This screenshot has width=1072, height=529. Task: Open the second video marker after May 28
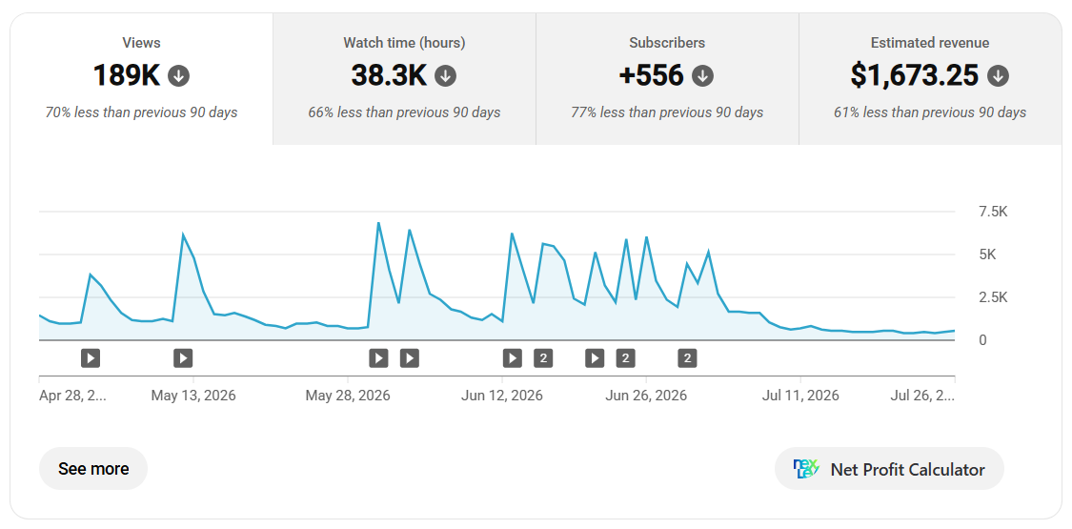(409, 357)
